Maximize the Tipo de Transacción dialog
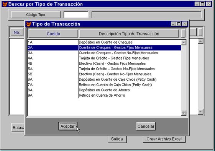Image resolution: width=215 pixels, height=151 pixels. tap(179, 24)
